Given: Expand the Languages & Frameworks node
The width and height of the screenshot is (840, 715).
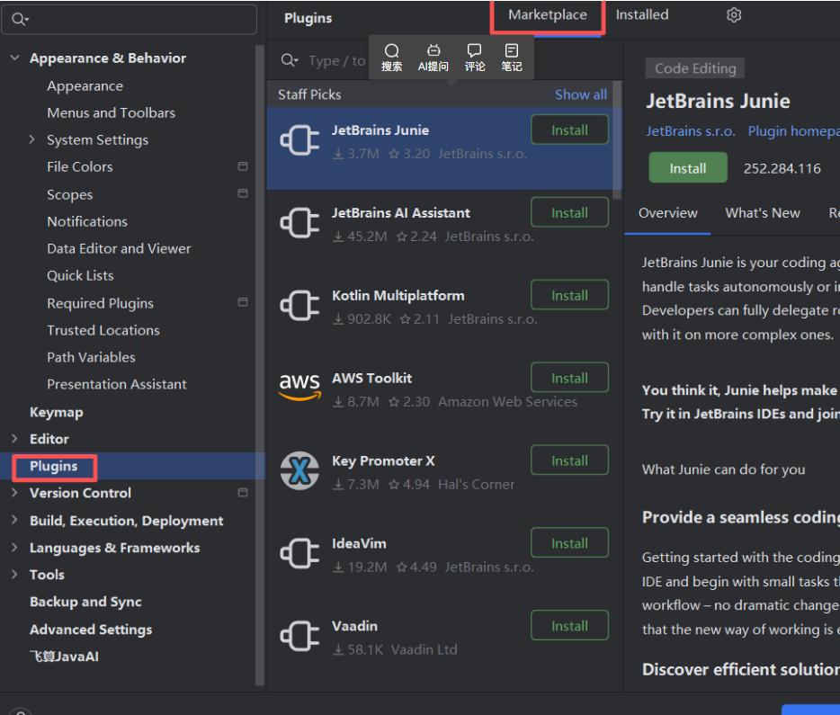Looking at the screenshot, I should (x=14, y=548).
